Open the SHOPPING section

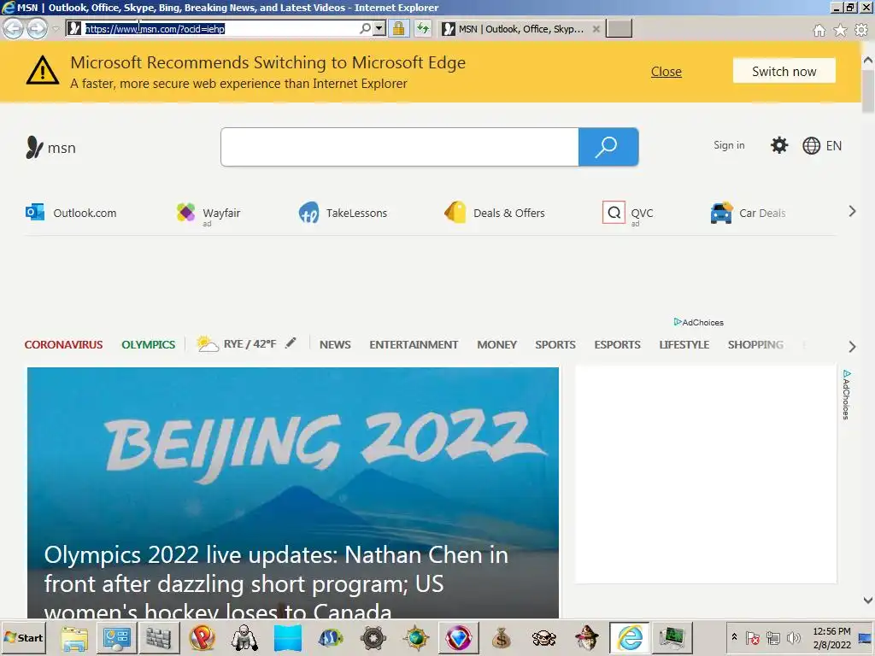click(x=755, y=345)
